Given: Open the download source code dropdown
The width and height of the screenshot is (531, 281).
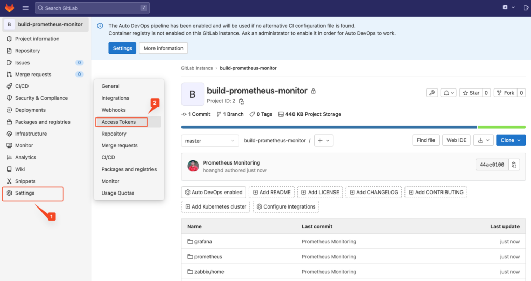Looking at the screenshot, I should click(x=483, y=140).
